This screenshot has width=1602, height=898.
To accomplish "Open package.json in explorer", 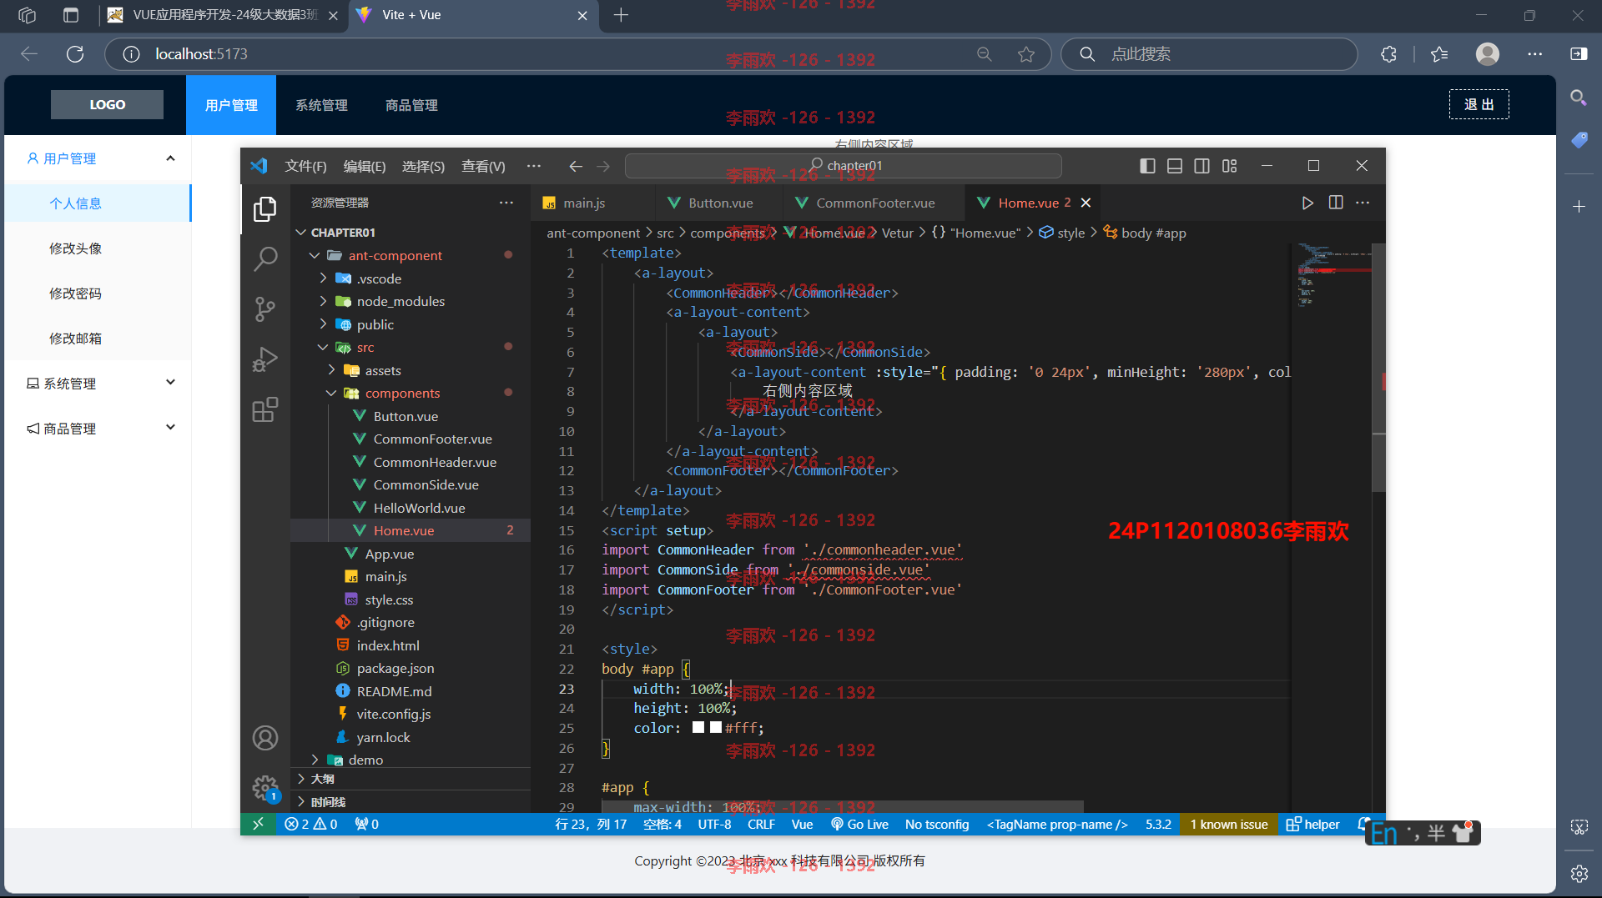I will click(395, 668).
